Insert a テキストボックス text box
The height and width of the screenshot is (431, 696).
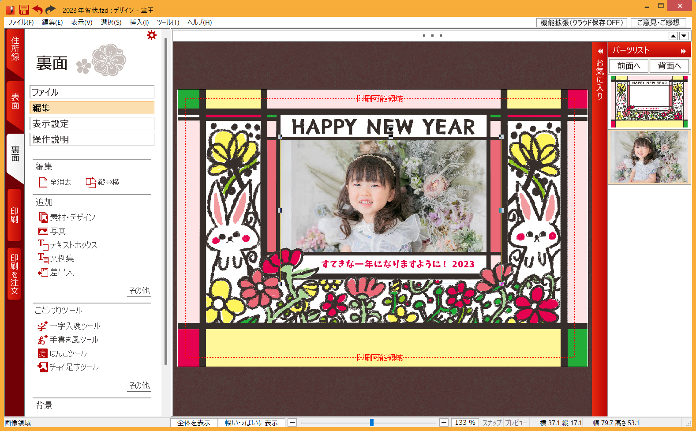pos(43,245)
